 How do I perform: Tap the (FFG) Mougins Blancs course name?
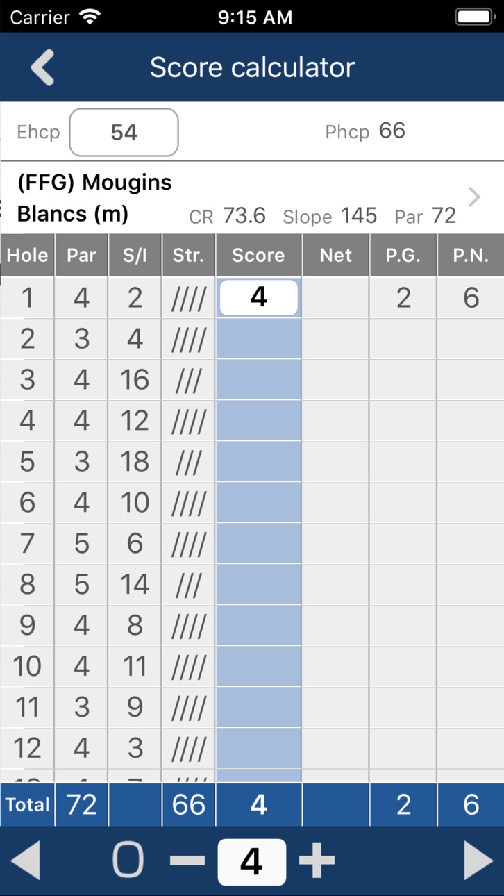(94, 198)
